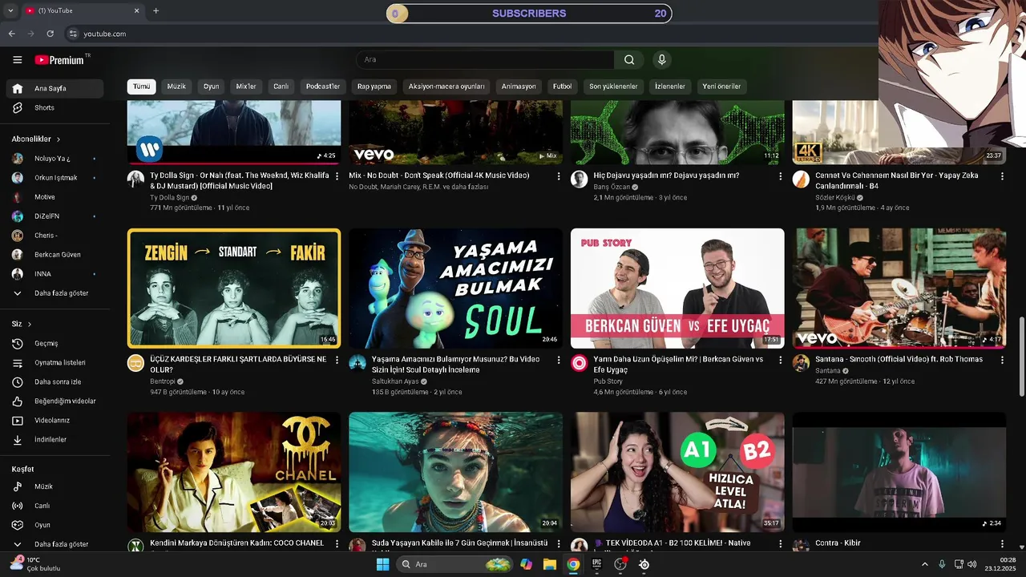Go to Shorts in sidebar
Viewport: 1026px width, 577px height.
click(55, 108)
